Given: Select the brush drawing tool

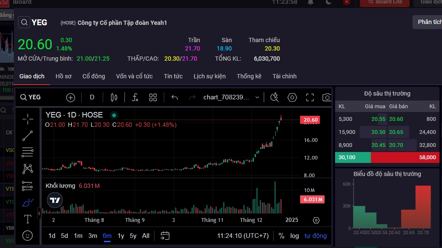Looking at the screenshot, I should click(x=28, y=203).
